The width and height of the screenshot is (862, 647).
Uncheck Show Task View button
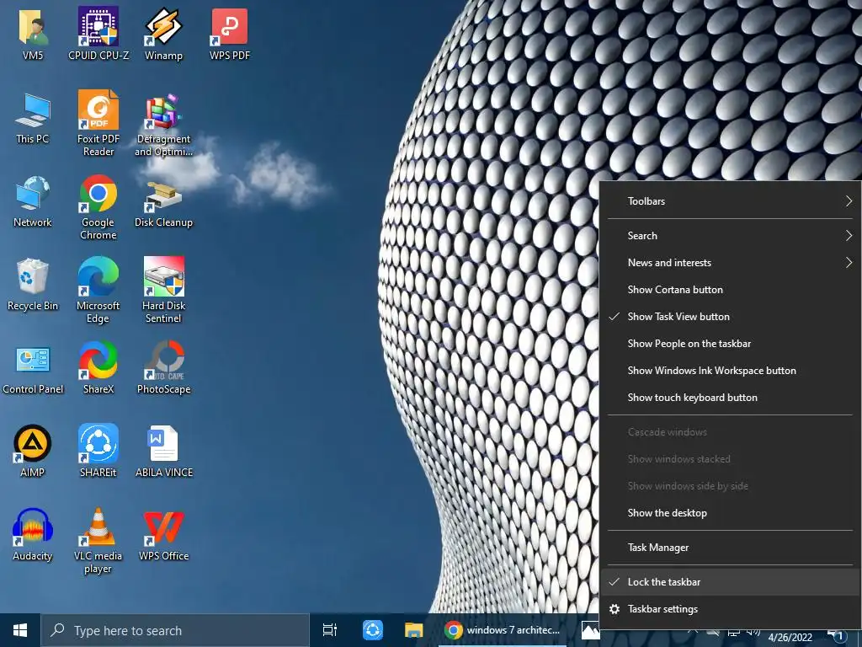(730, 317)
